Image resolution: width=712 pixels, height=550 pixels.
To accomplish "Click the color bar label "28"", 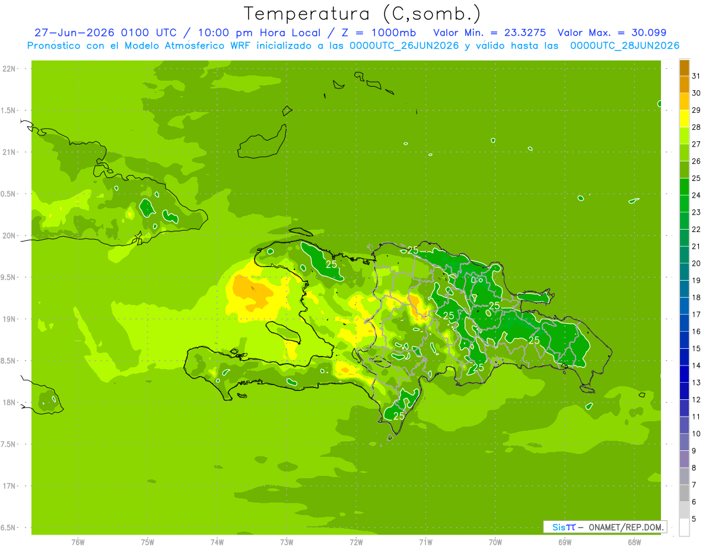I will pos(696,127).
